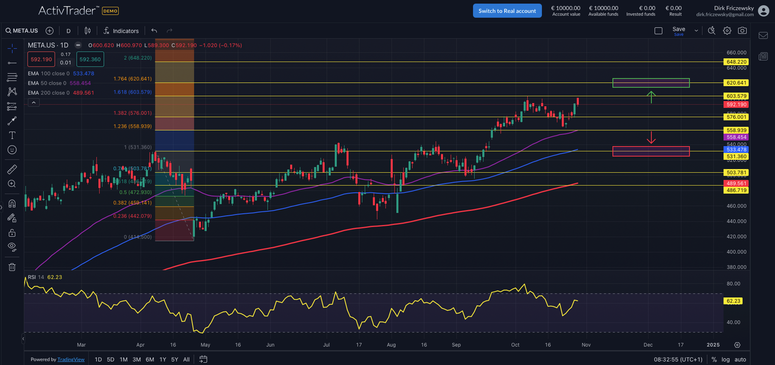Open the D timeframe interval dropdown

(x=68, y=31)
